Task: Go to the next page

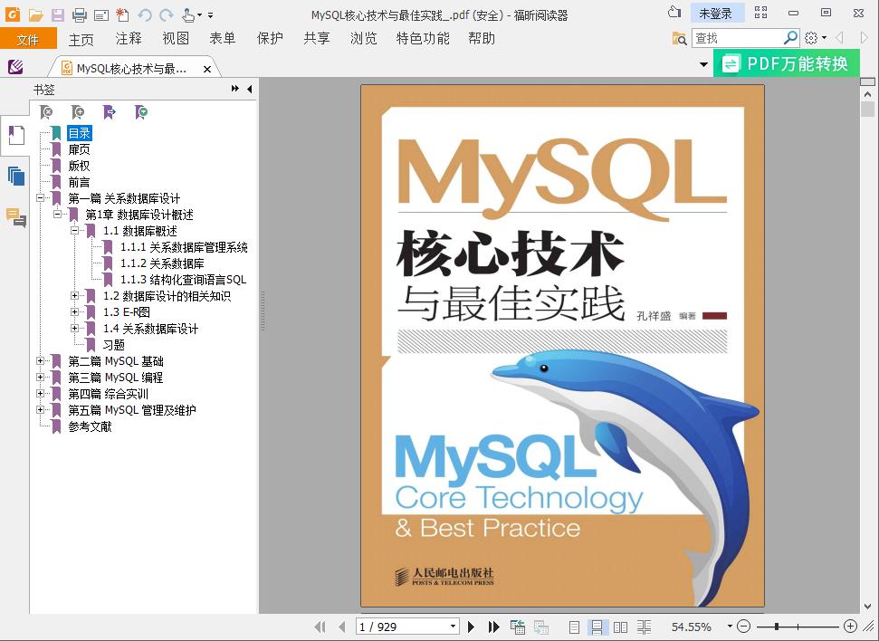Action: 471,627
